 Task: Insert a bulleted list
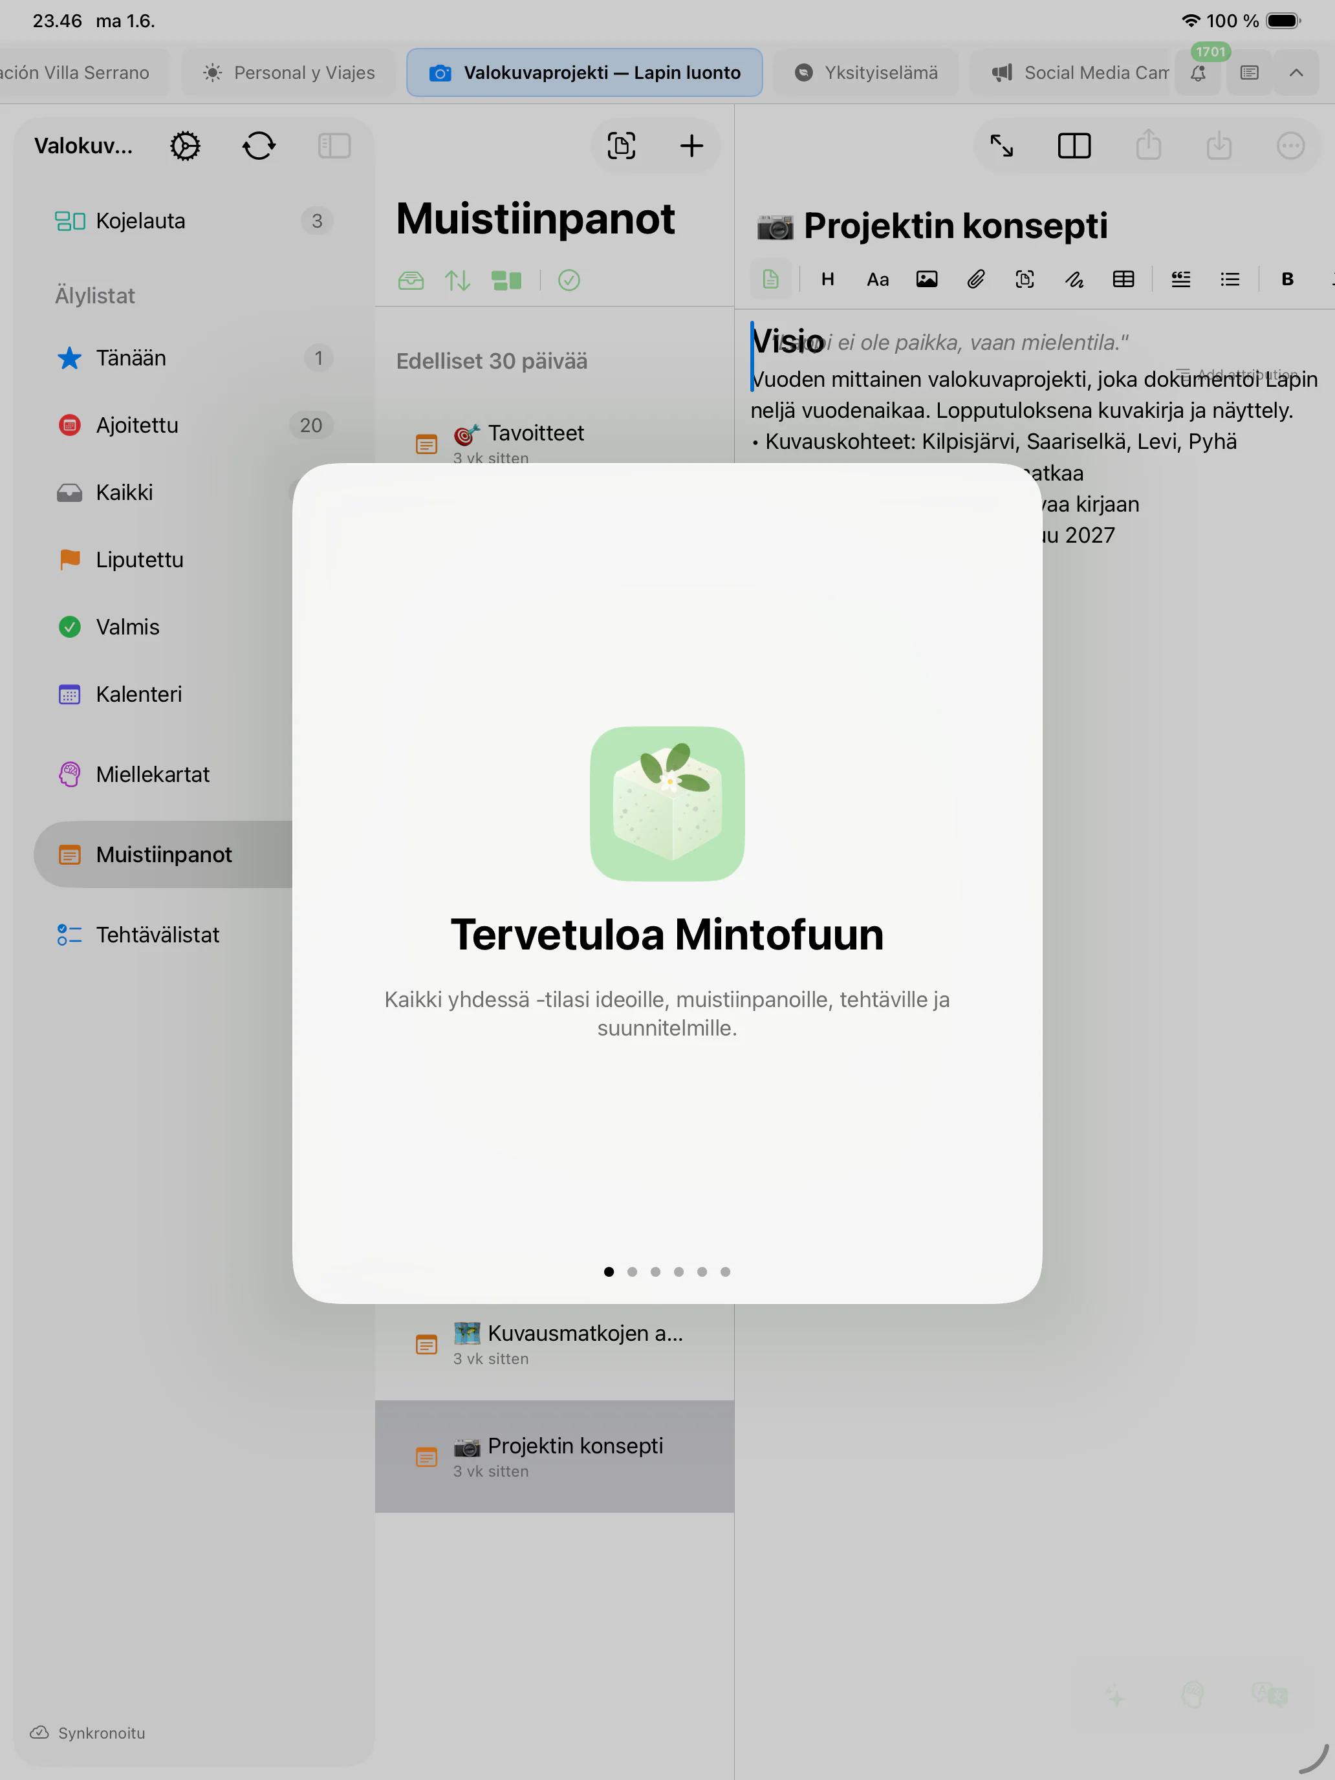pos(1230,279)
